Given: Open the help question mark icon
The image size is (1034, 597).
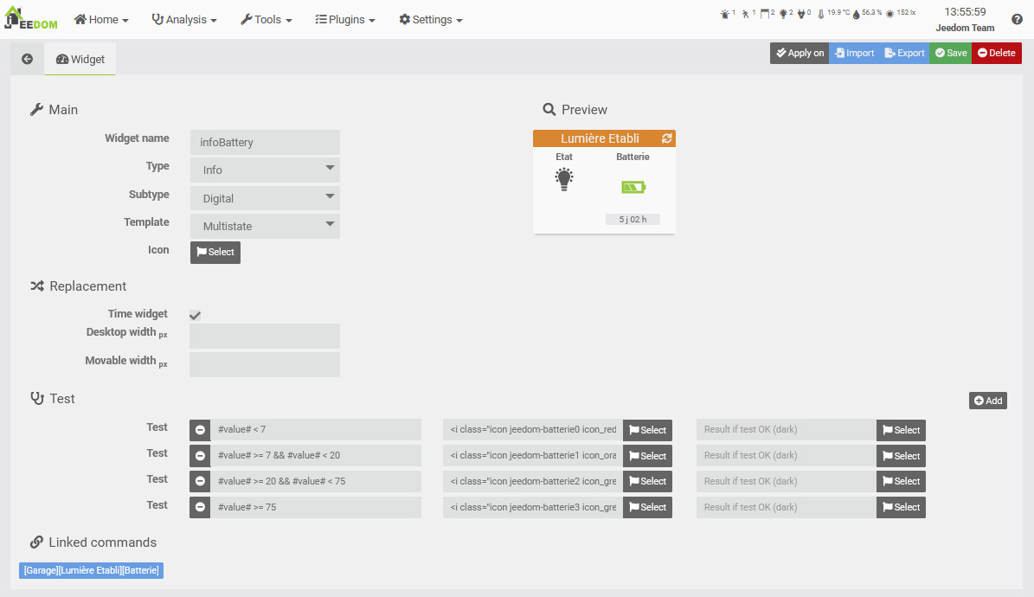Looking at the screenshot, I should [x=1017, y=19].
